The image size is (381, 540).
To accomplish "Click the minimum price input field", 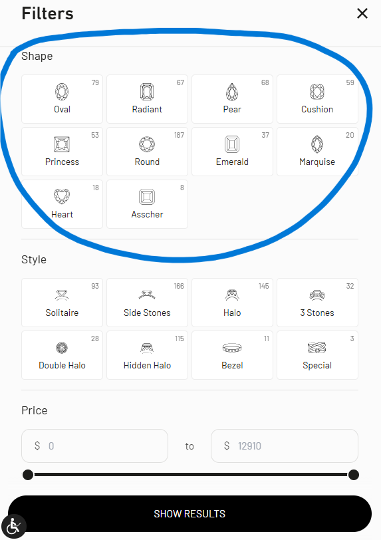I will [94, 446].
